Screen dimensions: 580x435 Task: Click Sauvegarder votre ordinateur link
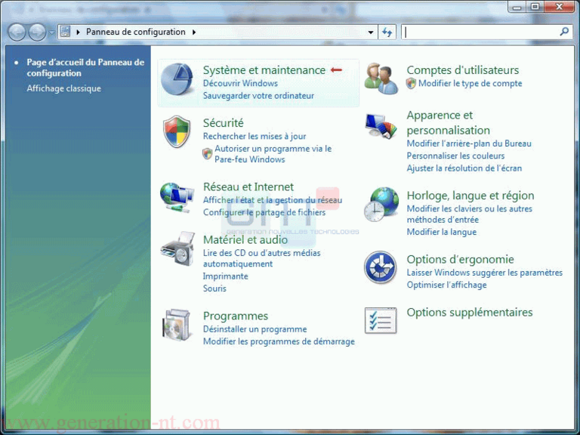pyautogui.click(x=258, y=96)
